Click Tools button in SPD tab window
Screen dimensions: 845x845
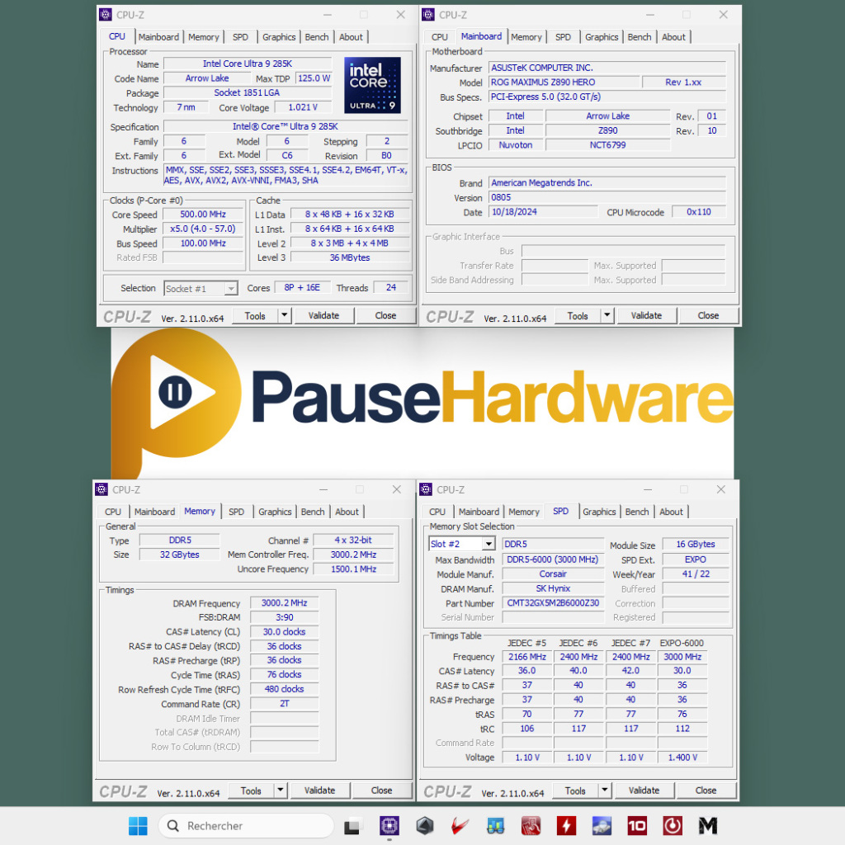point(575,791)
